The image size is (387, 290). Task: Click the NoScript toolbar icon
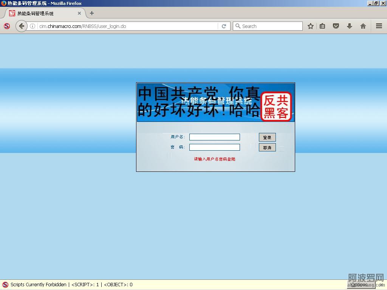point(7,26)
